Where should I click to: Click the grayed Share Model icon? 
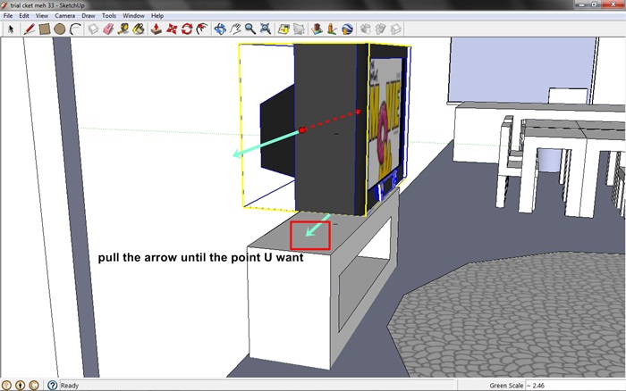point(380,29)
